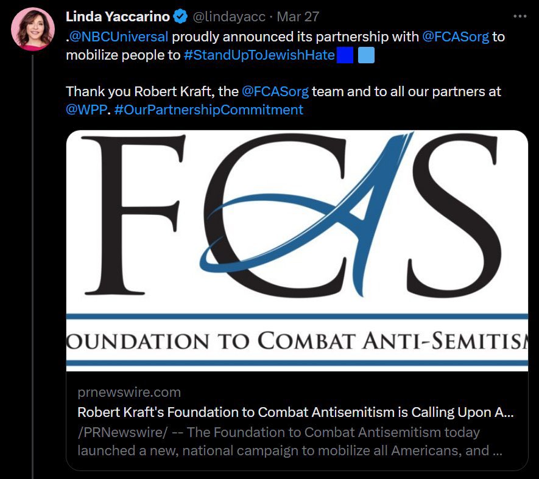Screen dimensions: 539x479
Task: Open the 'Robert Kraft's Foundation to Combat Antisemitism' headline
Action: tap(295, 412)
